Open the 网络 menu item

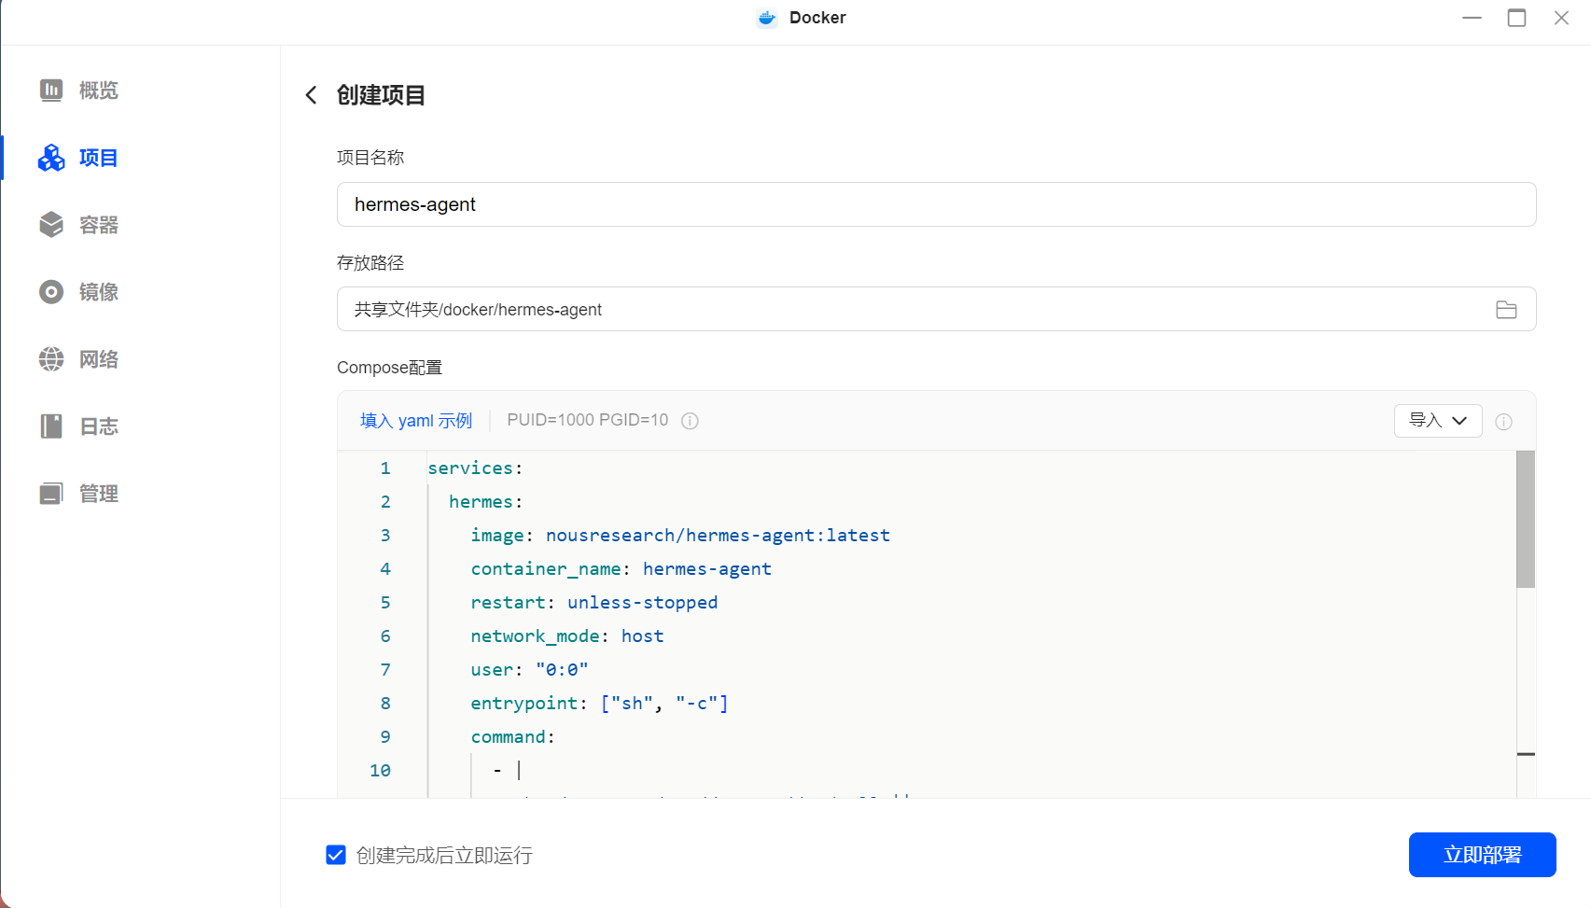tap(99, 359)
